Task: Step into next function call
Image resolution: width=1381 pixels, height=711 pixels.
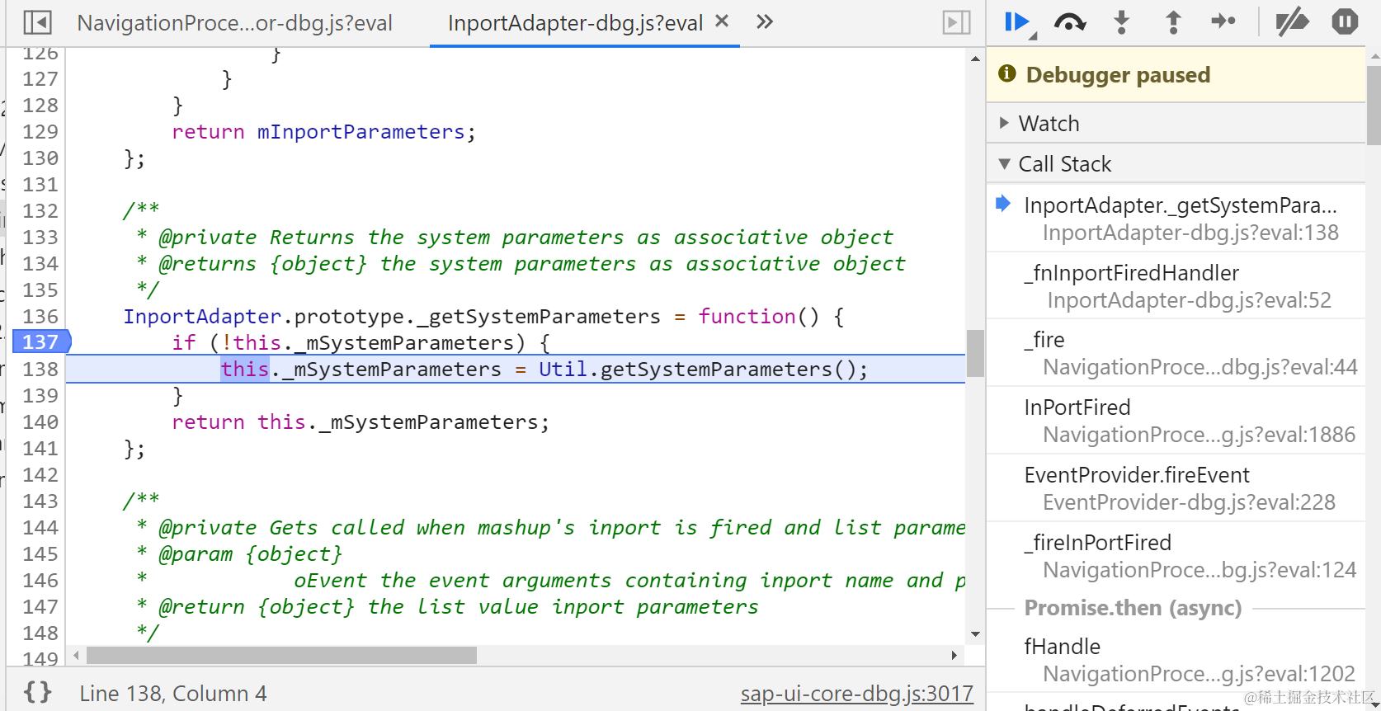Action: point(1121,22)
